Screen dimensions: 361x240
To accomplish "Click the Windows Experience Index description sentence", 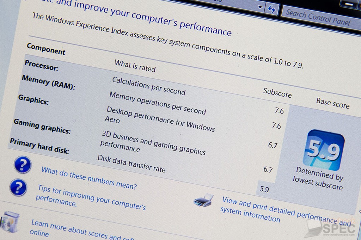I will (x=167, y=40).
